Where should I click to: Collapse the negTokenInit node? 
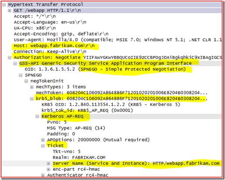click(26, 81)
